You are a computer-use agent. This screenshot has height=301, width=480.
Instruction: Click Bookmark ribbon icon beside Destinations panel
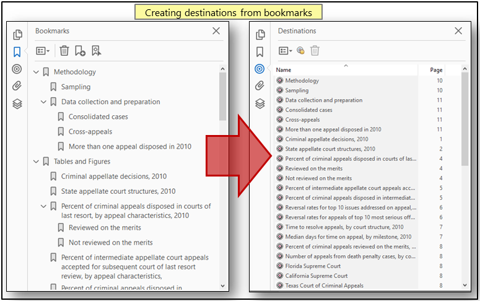[260, 52]
